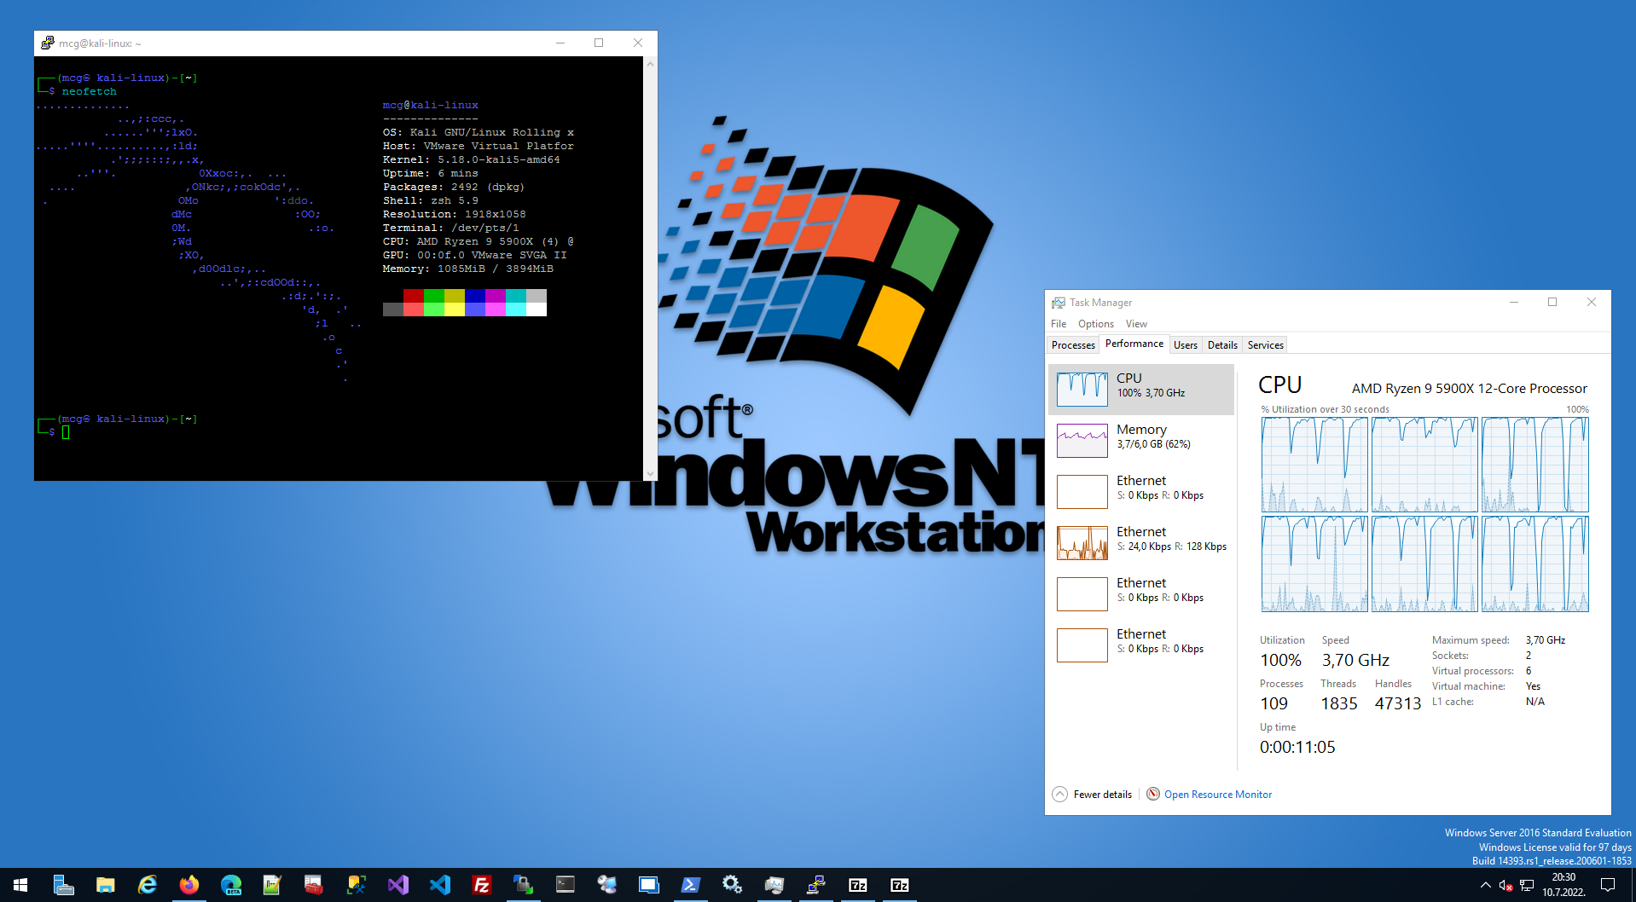Switch to Firefox on the taskbar
Image resolution: width=1636 pixels, height=902 pixels.
pos(189,885)
